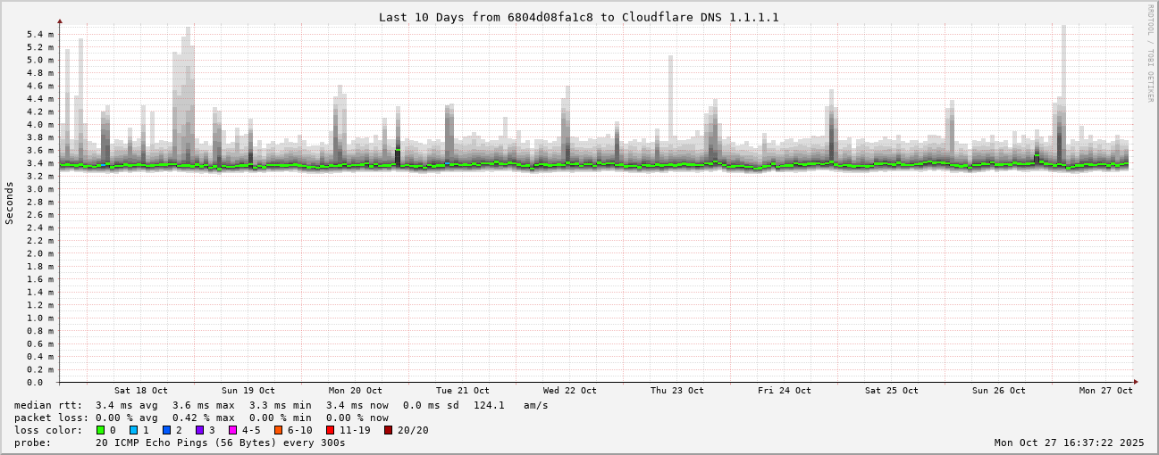The image size is (1159, 455).
Task: Pick the dark red 20/20 loss swatch
Action: click(x=388, y=430)
